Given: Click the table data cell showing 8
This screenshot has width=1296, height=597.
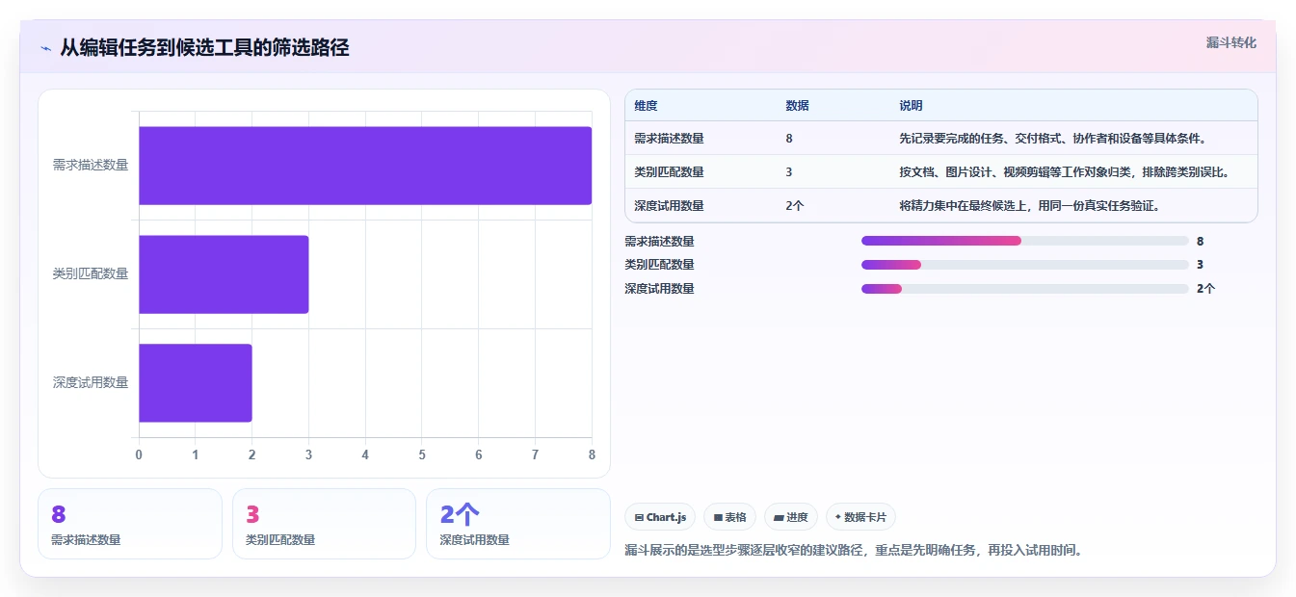Looking at the screenshot, I should (x=789, y=139).
